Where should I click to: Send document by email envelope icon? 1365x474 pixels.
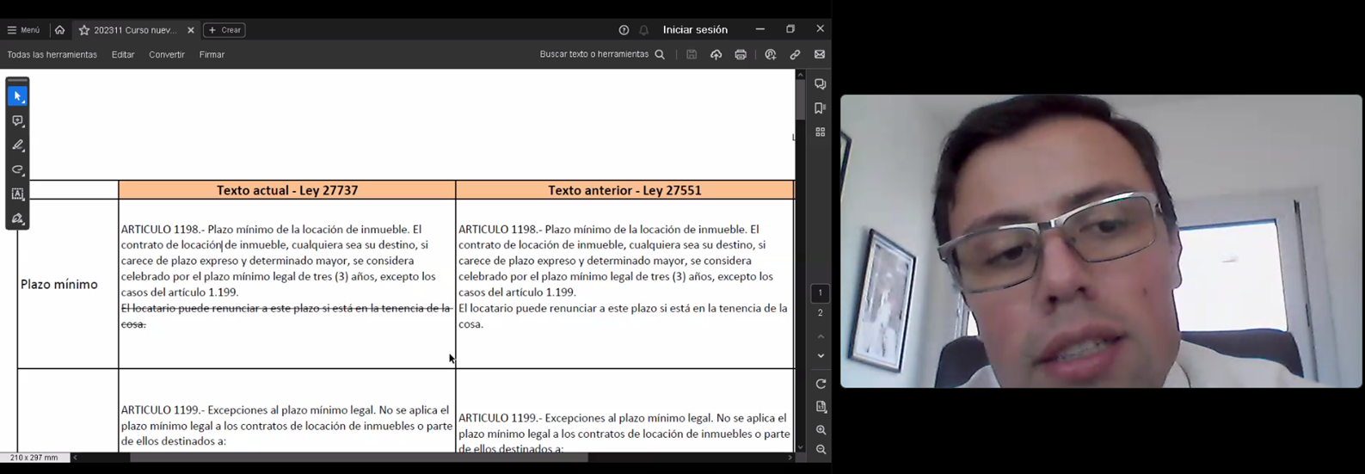[820, 54]
